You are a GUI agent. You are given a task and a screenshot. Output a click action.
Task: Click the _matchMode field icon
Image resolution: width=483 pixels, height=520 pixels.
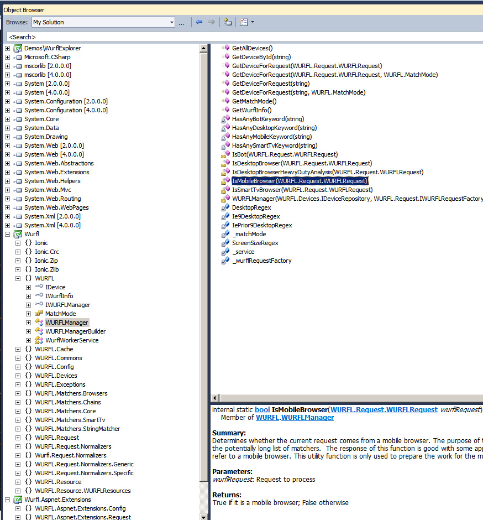225,234
